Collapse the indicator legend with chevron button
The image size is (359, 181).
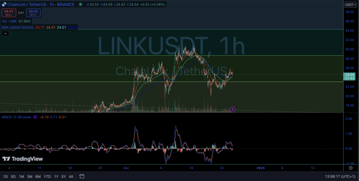(x=6, y=34)
